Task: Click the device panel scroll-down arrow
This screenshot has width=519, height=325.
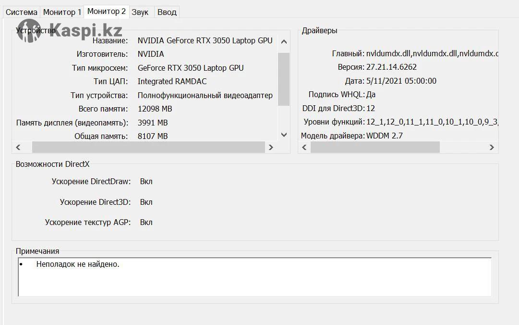Action: [284, 135]
